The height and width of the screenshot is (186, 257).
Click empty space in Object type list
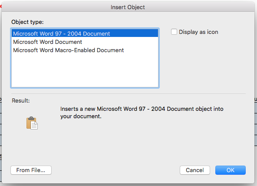tap(85, 70)
